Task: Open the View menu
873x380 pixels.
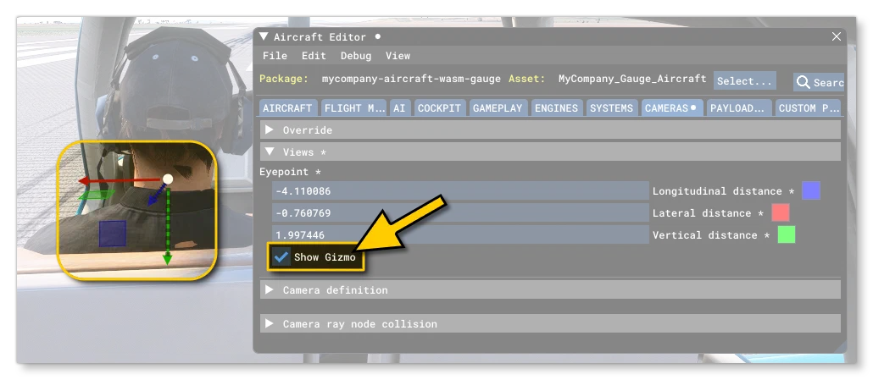Action: click(398, 56)
